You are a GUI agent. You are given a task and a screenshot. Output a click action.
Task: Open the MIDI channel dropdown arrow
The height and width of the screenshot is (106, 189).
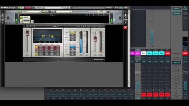point(71,11)
